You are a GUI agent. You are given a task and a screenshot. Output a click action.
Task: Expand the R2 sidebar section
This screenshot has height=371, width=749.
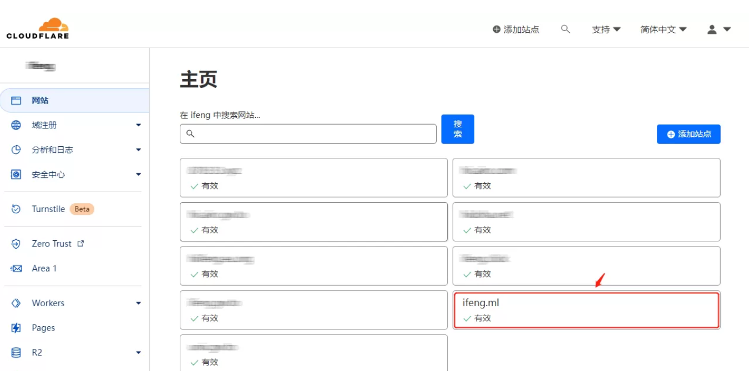pos(139,352)
